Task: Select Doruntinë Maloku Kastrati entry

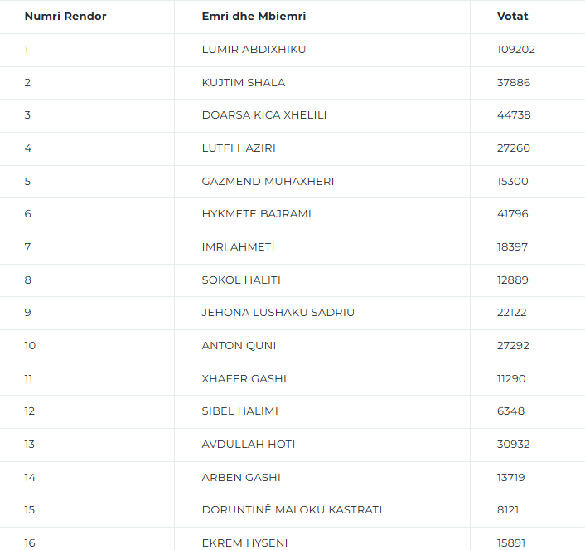Action: pos(292,510)
